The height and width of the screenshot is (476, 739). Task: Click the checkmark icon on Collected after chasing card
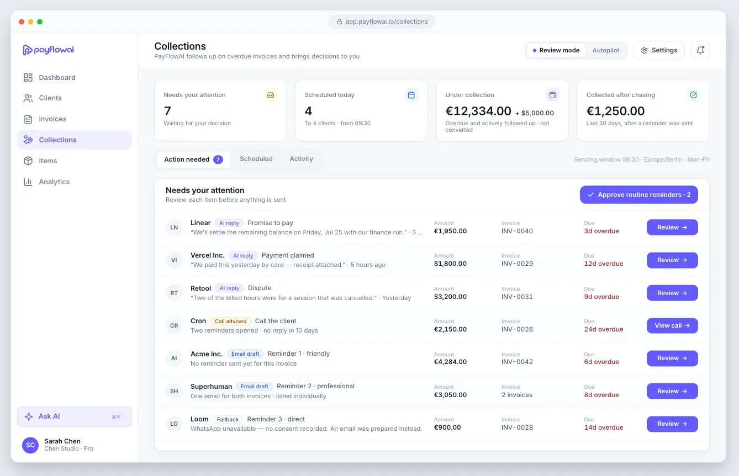(693, 95)
